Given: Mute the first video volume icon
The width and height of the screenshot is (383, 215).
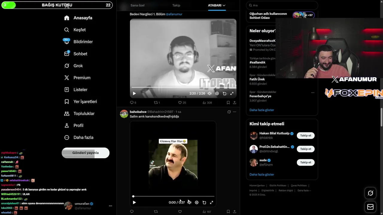Looking at the screenshot, I should point(209,93).
